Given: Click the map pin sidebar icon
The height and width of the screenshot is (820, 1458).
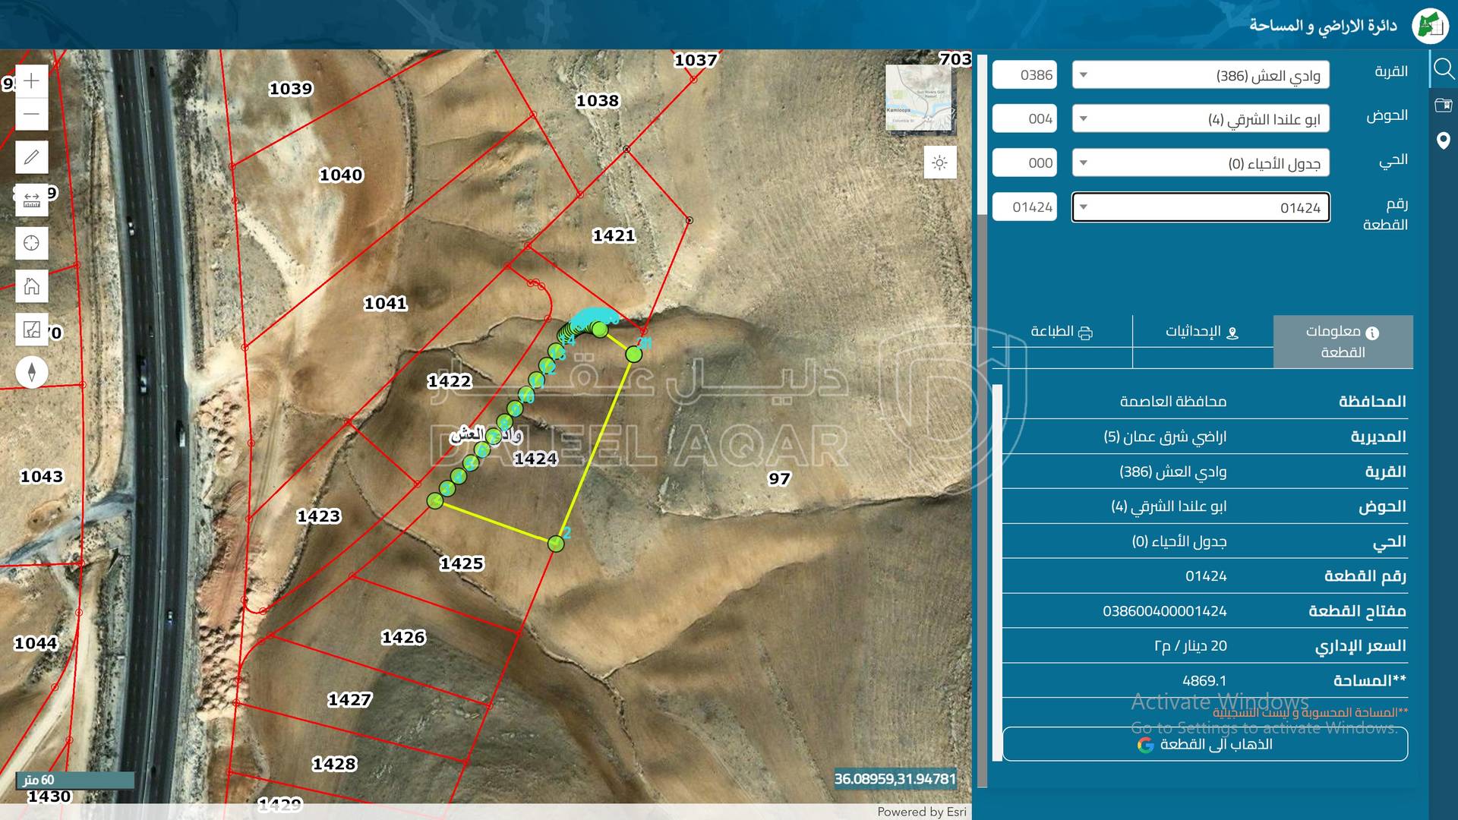Looking at the screenshot, I should tap(1443, 140).
